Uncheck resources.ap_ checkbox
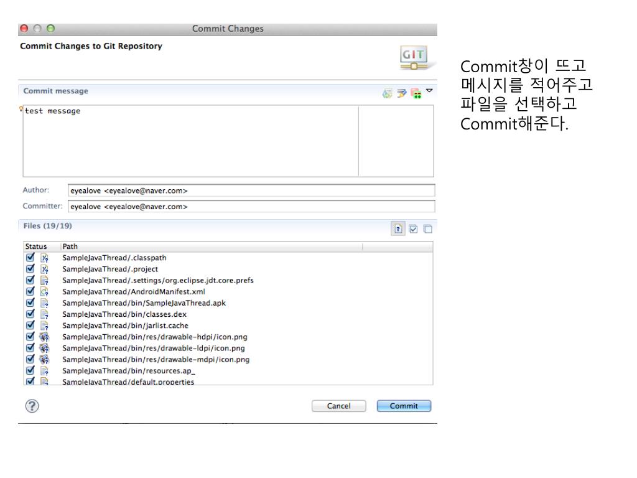 click(30, 370)
